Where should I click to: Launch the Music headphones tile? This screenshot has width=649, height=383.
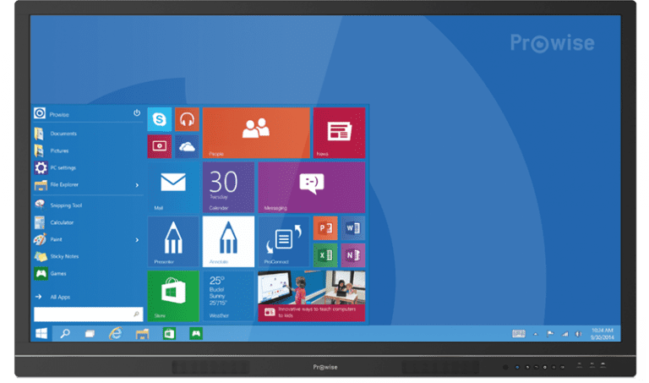coord(187,120)
